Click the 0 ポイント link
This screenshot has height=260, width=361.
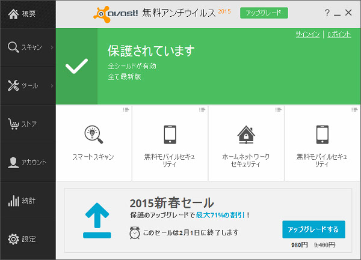[339, 34]
